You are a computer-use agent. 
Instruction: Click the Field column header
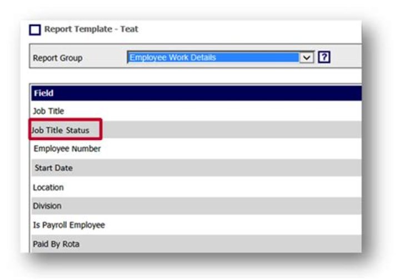click(196, 93)
